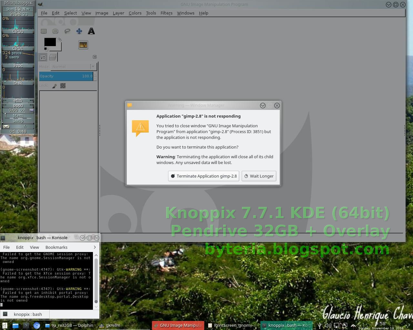Open the Filters menu in GIMP
413x330 pixels.
[x=166, y=13]
